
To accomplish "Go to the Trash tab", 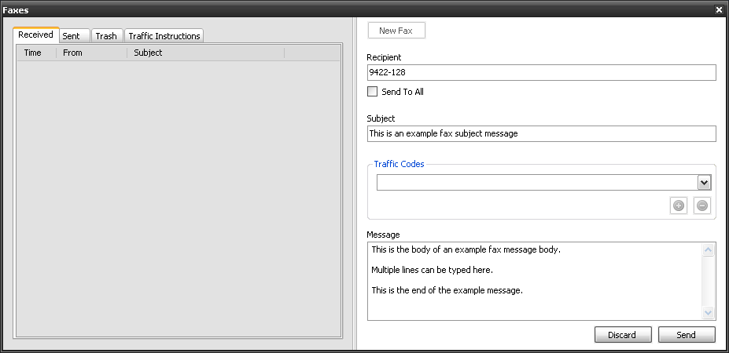I will coord(106,36).
